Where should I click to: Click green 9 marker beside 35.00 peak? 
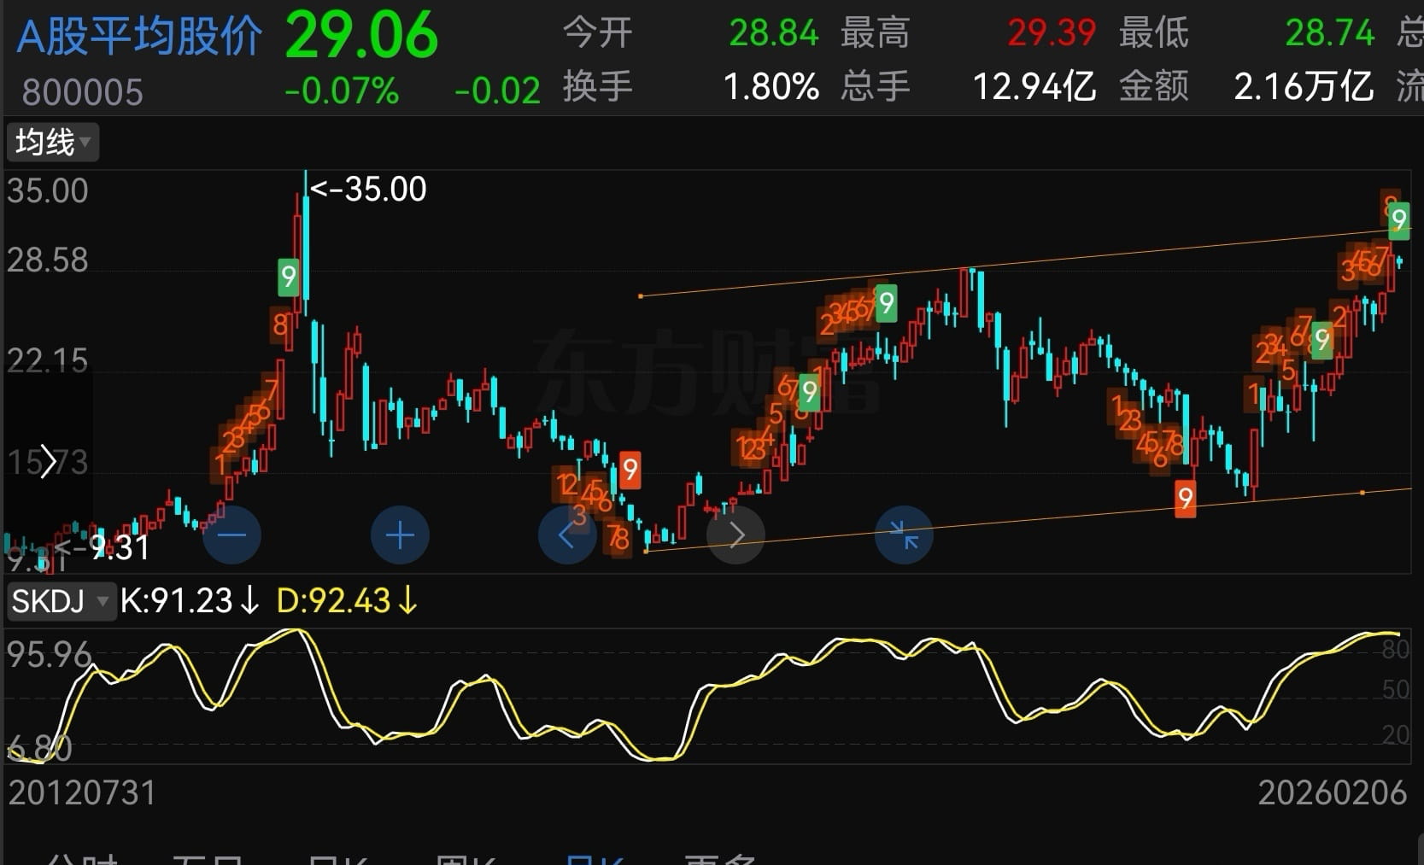pos(289,277)
